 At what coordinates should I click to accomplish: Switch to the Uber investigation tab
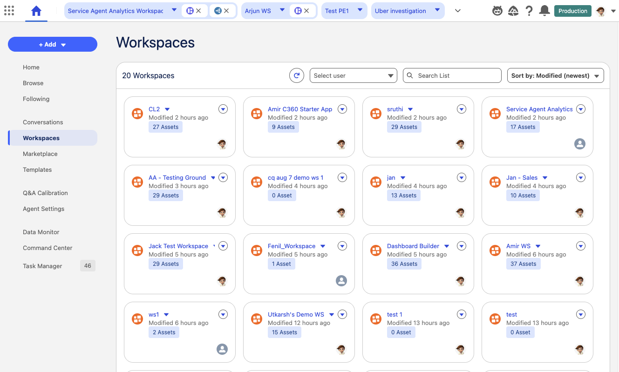pyautogui.click(x=401, y=11)
